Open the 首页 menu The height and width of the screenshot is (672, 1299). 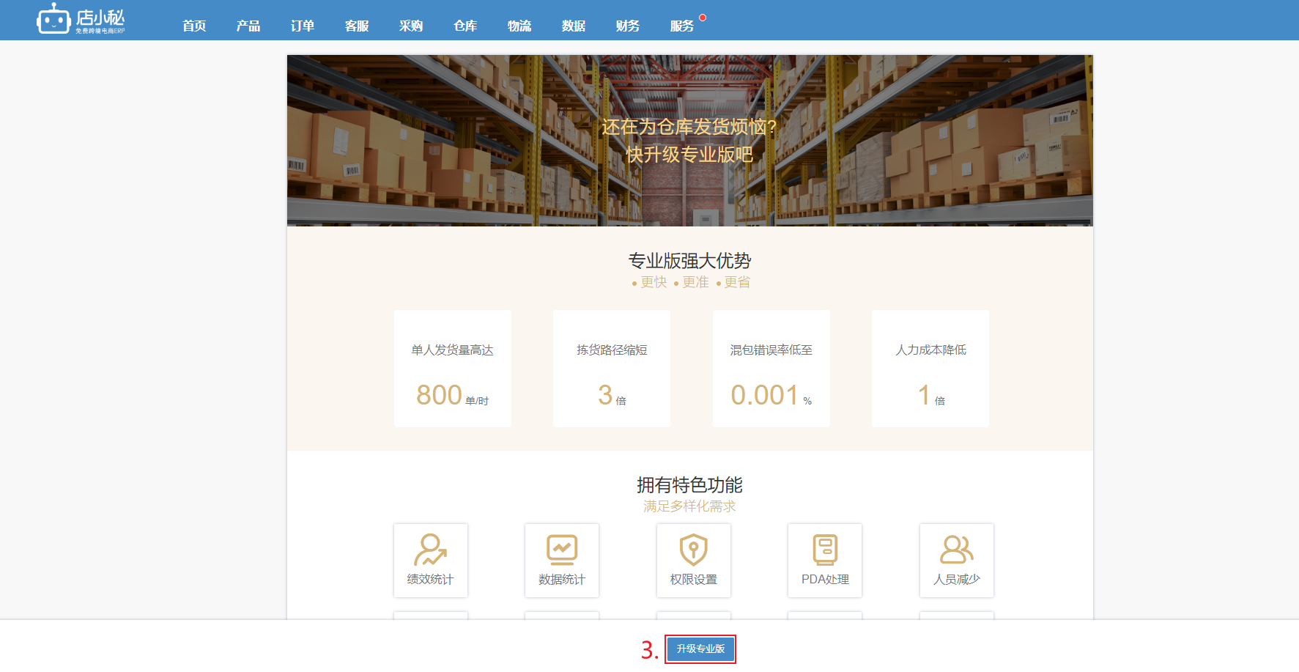[x=194, y=26]
